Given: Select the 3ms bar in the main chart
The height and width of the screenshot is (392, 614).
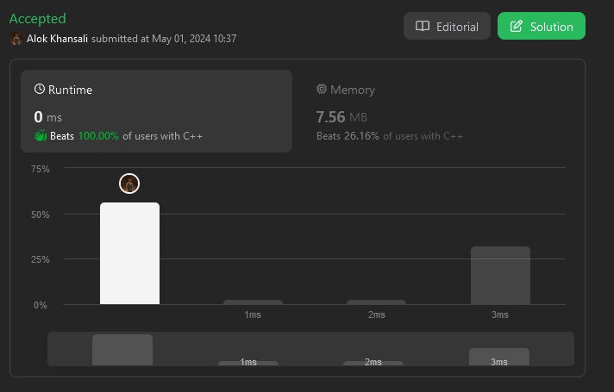Looking at the screenshot, I should point(500,276).
